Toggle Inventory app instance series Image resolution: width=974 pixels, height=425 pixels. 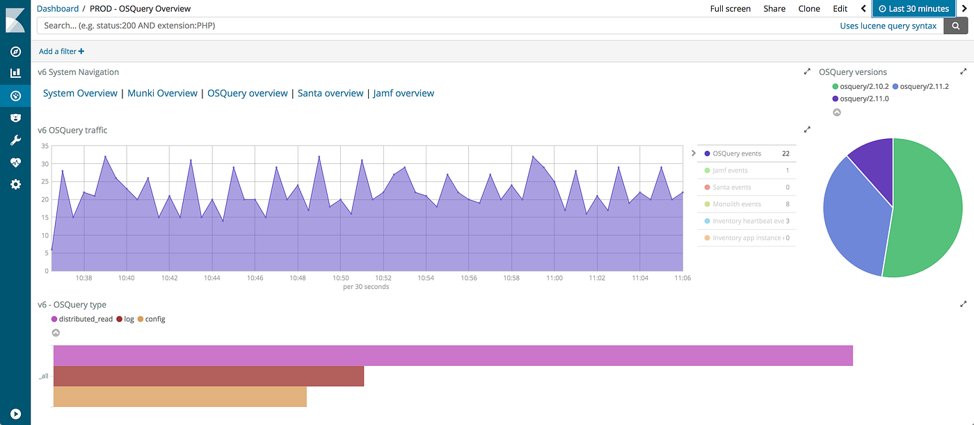coord(747,237)
